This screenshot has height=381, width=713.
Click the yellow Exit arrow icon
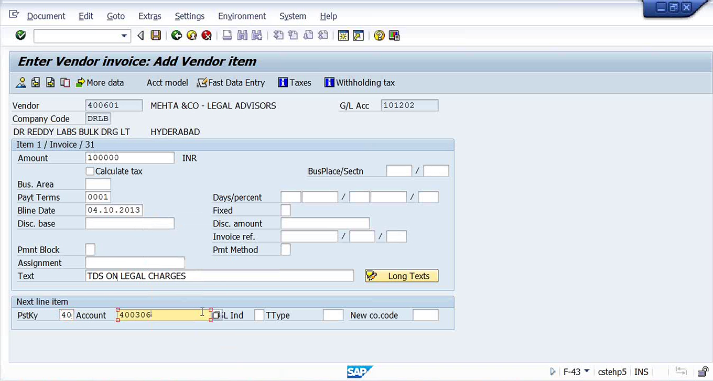pyautogui.click(x=192, y=36)
